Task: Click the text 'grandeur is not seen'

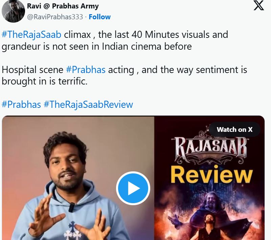Action: coord(46,46)
